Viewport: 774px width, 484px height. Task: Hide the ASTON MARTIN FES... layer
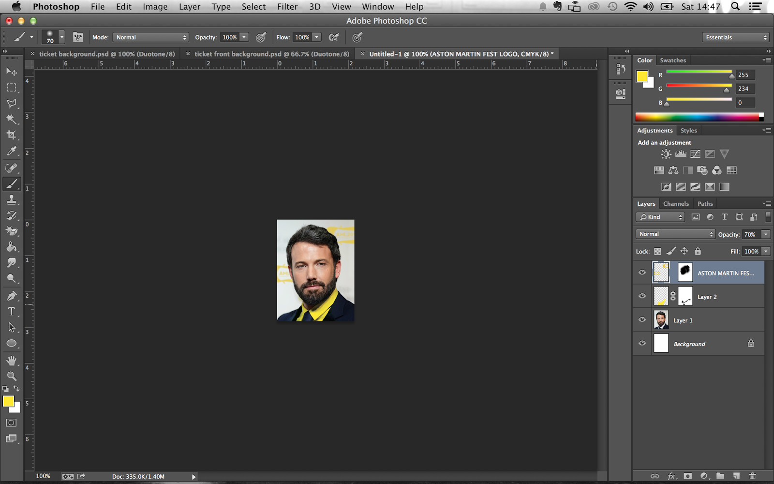[x=642, y=272]
